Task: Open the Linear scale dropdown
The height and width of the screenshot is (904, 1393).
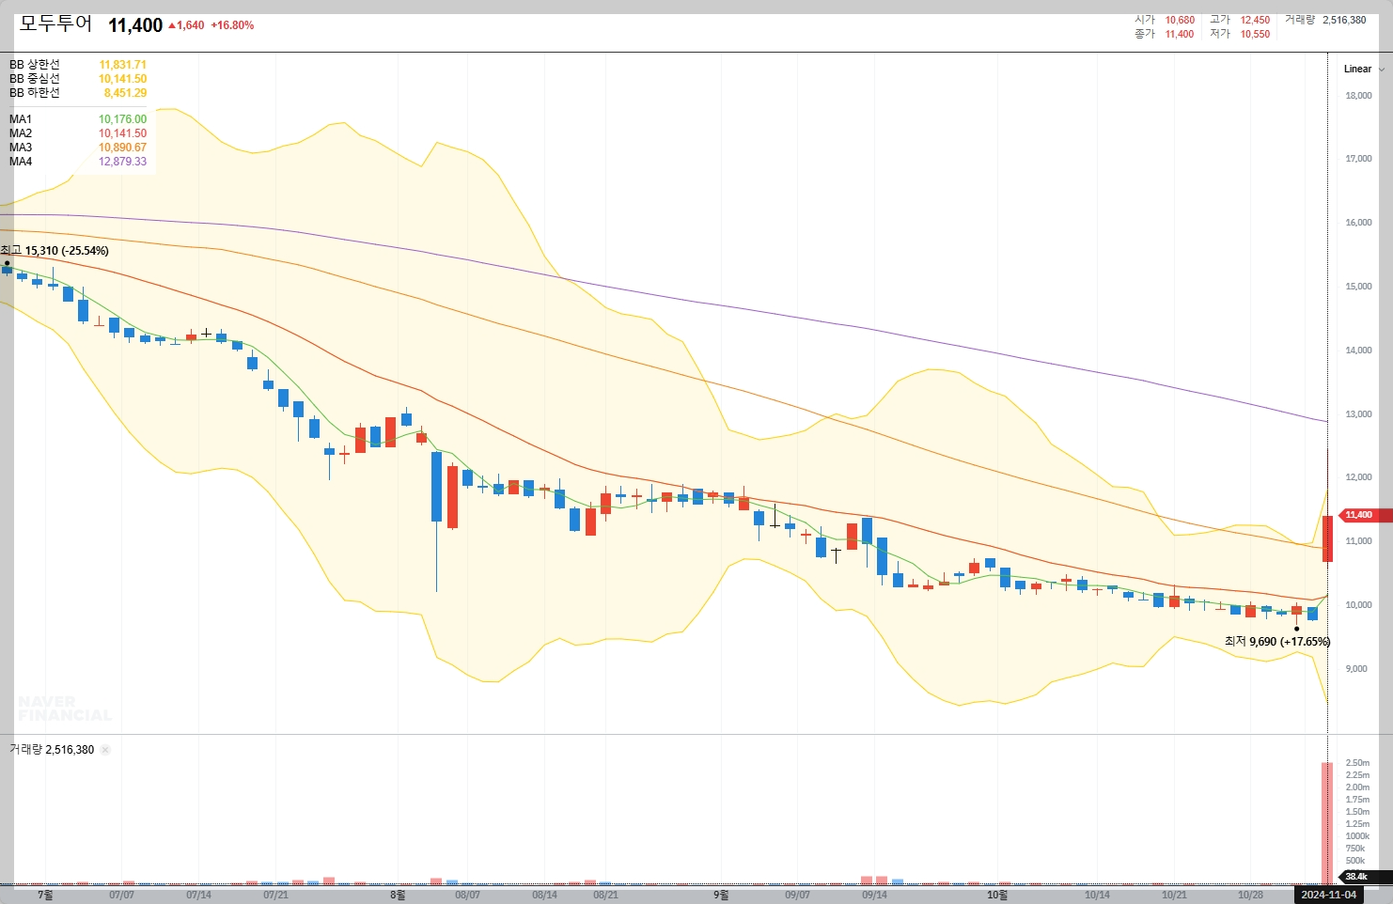Action: coord(1364,69)
